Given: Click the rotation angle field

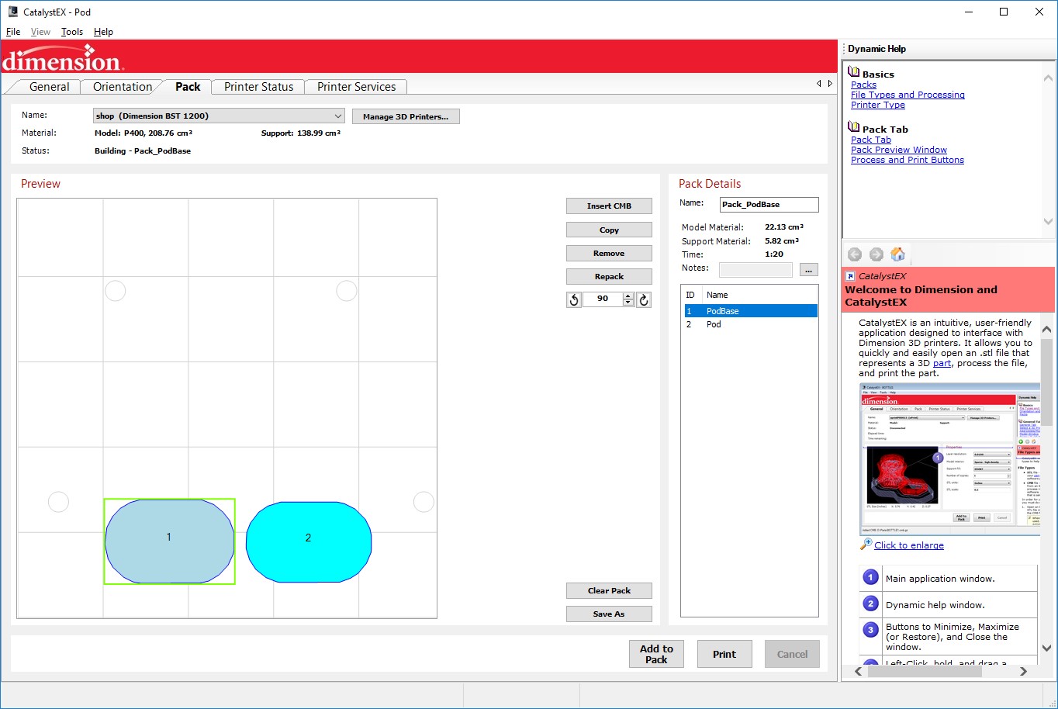Looking at the screenshot, I should [x=603, y=299].
